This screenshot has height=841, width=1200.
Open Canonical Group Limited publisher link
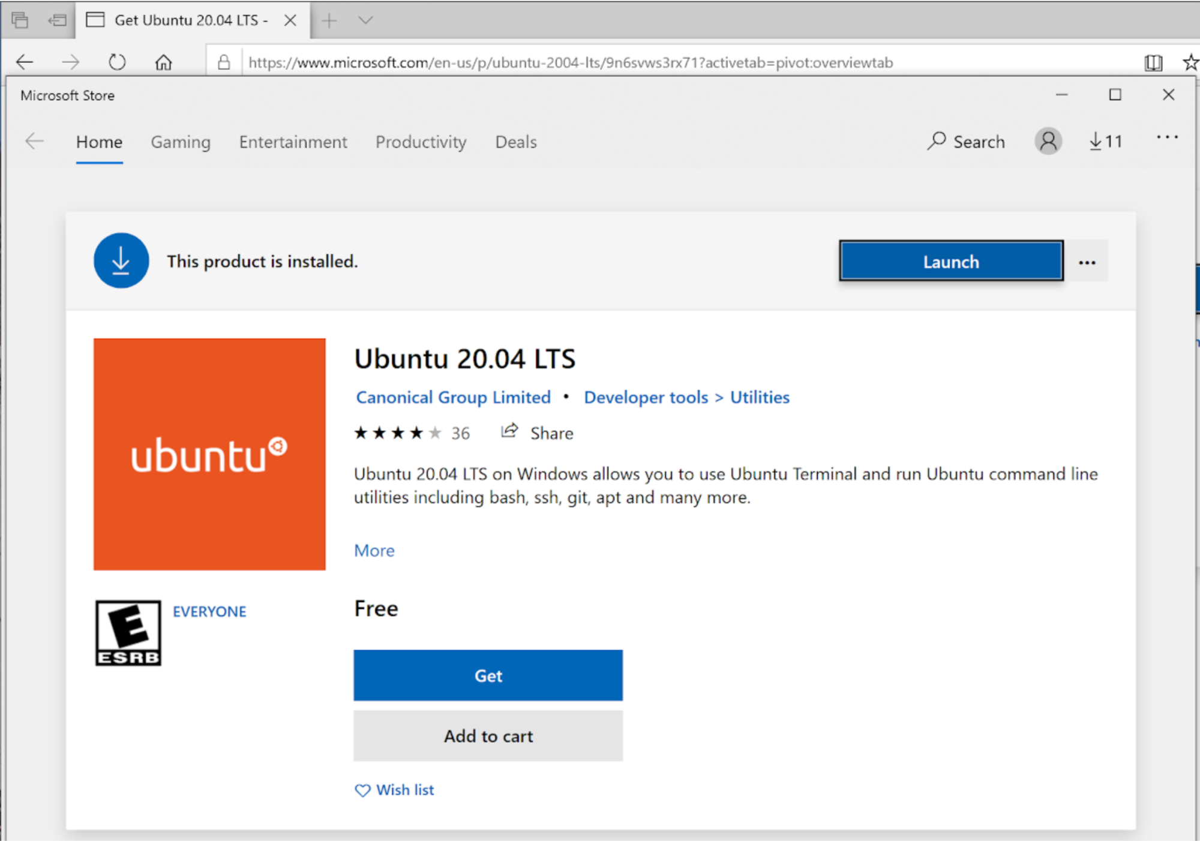tap(453, 397)
